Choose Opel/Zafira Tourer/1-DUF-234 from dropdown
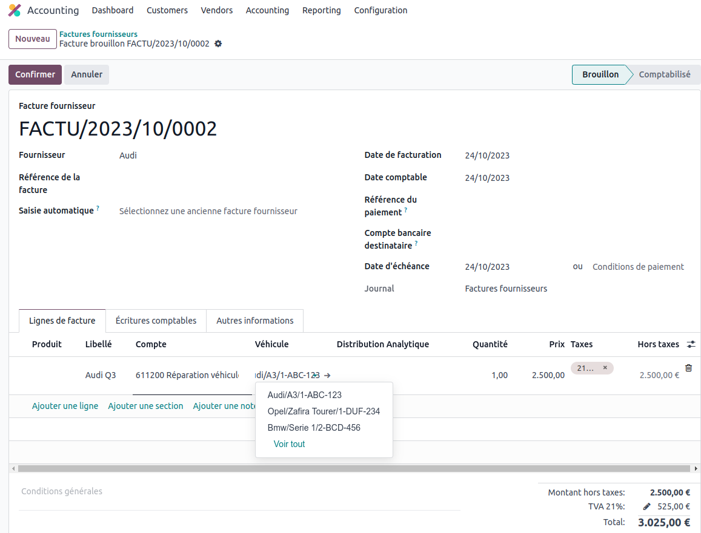701x533 pixels. click(324, 411)
